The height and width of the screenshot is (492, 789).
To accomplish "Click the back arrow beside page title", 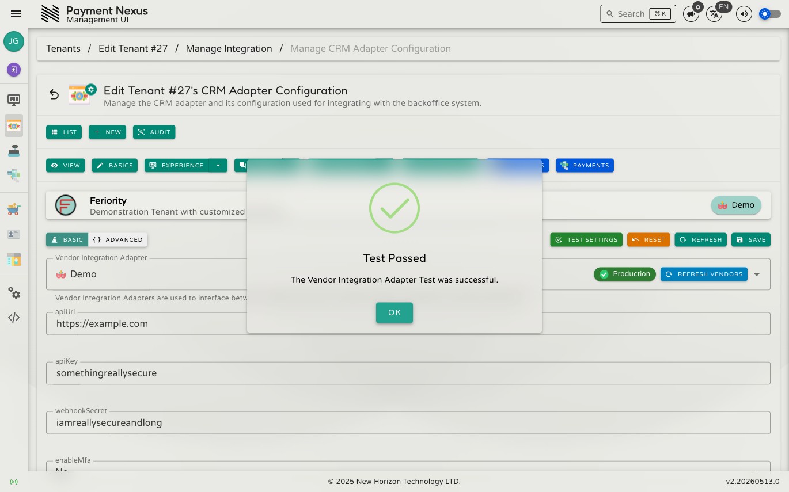I will pos(54,94).
